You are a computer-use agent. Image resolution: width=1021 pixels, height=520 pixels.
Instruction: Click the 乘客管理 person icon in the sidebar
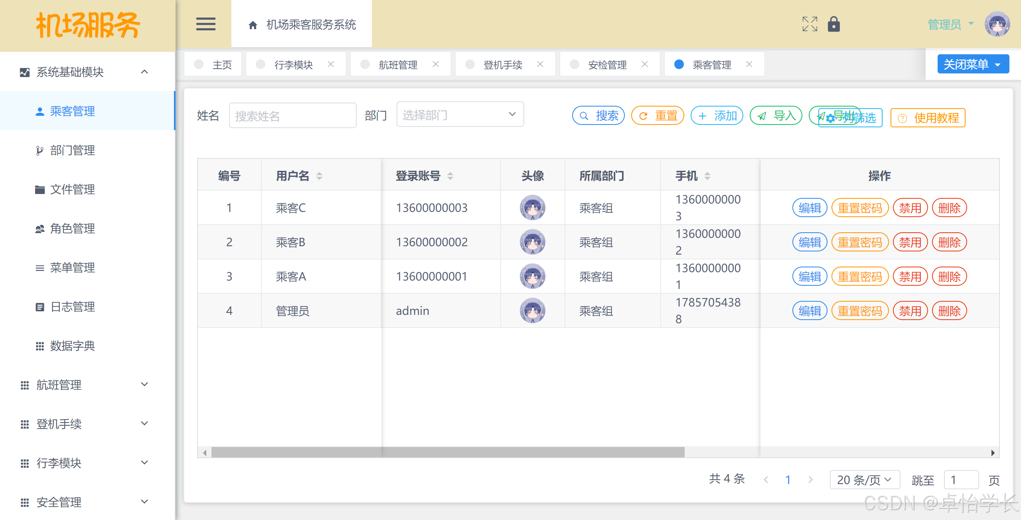39,111
